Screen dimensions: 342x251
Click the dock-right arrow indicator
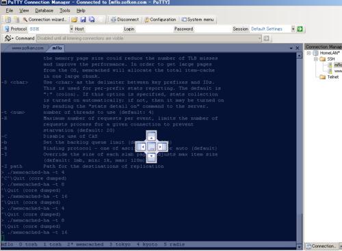pyautogui.click(x=162, y=147)
